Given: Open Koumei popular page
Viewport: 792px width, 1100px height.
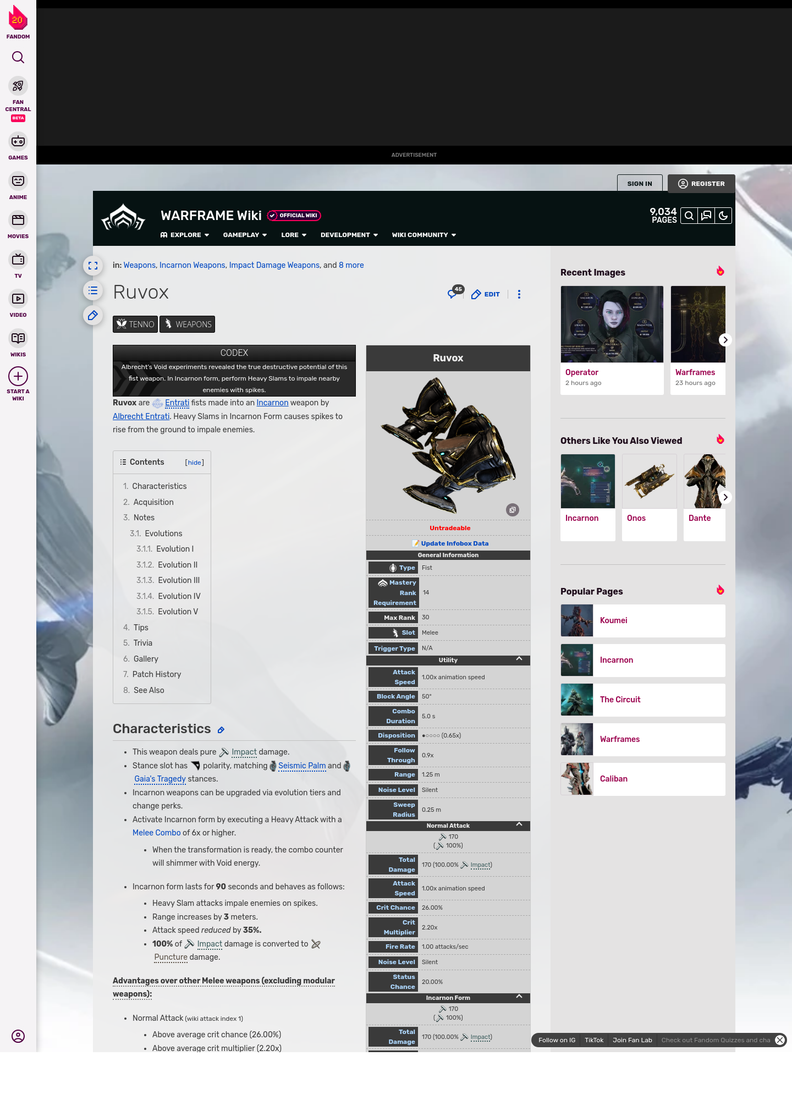Looking at the screenshot, I should 643,620.
